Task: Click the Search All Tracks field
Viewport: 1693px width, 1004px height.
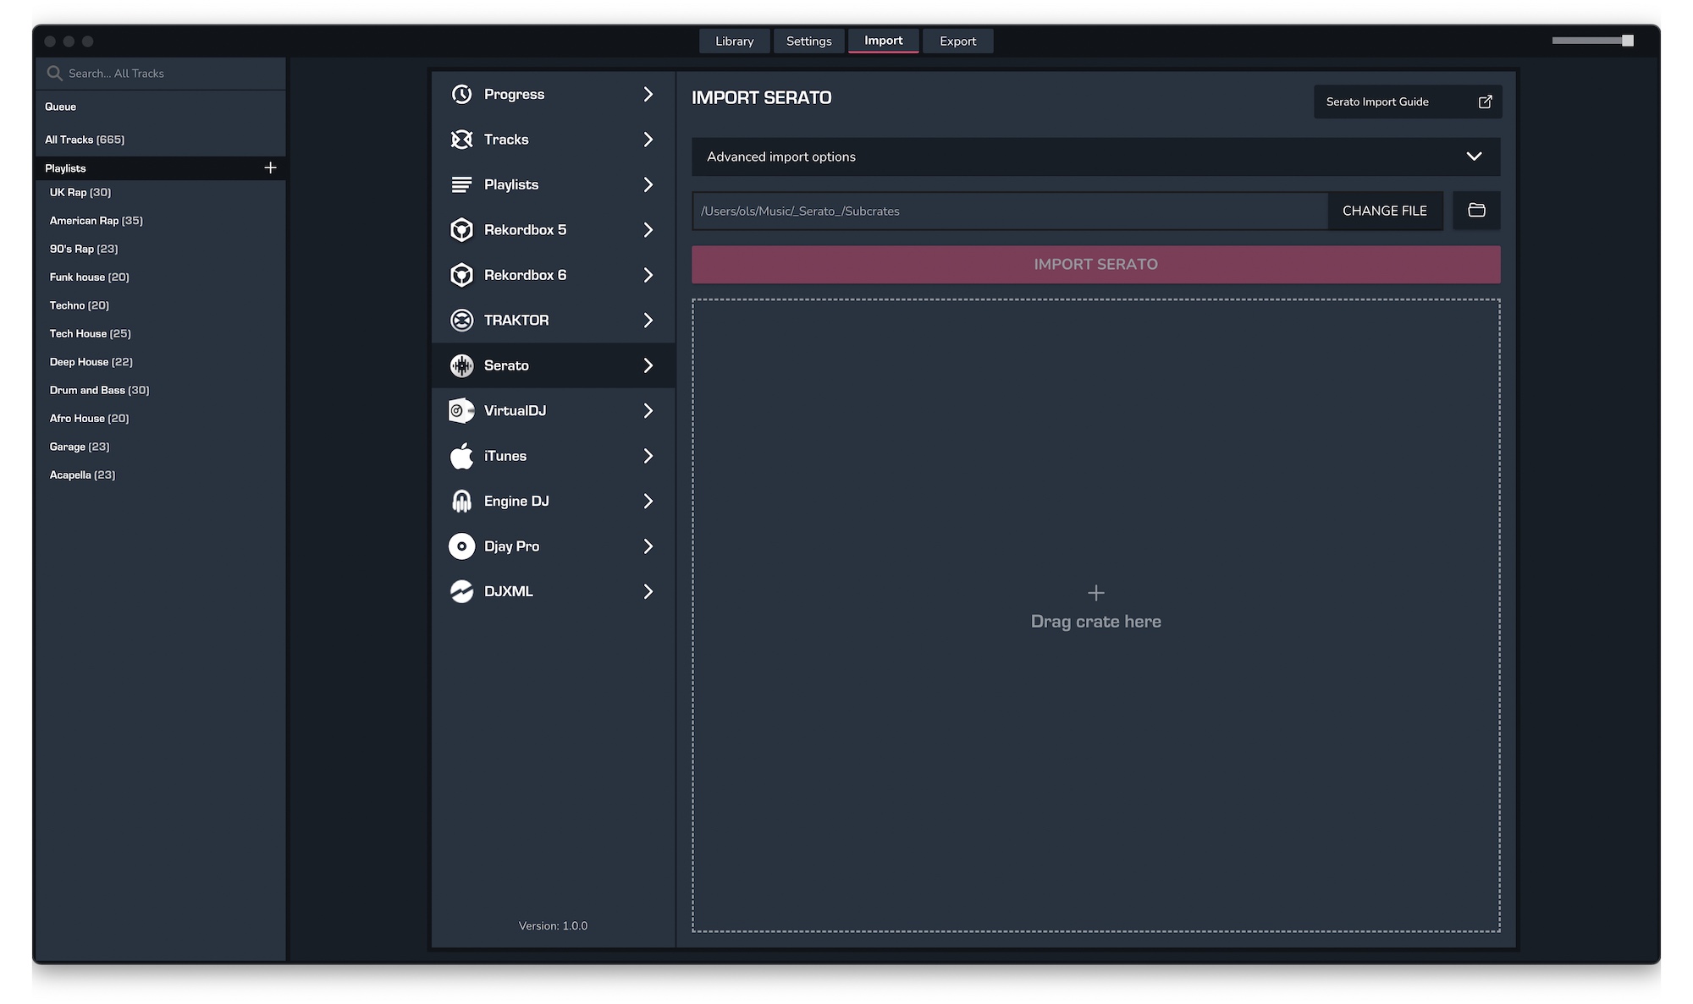Action: [x=160, y=74]
